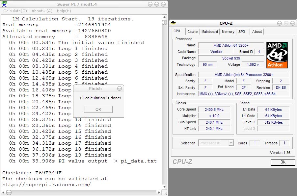Click the http://superpi.radeonx.com/ URL text
Viewport: 297px width, 196px height.
coord(47,184)
